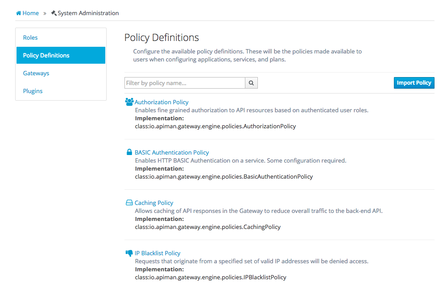
Task: Open the Authorization Policy link
Action: pyautogui.click(x=161, y=102)
